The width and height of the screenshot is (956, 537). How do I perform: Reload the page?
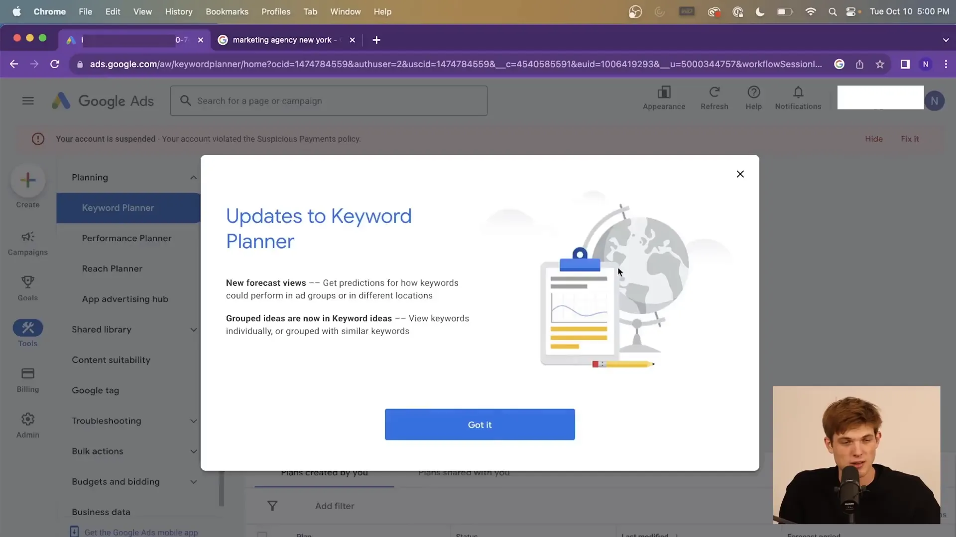[x=55, y=64]
